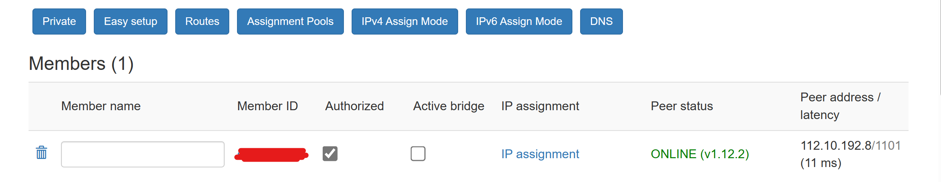941x182 pixels.
Task: Click the Peer address / latency header
Action: point(840,106)
